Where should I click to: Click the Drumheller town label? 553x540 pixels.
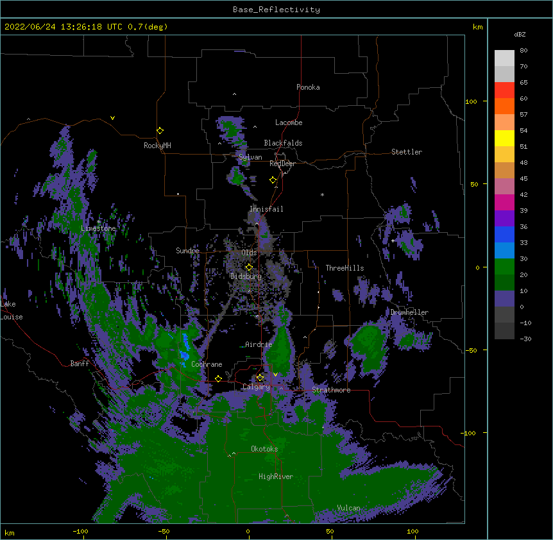click(x=409, y=312)
